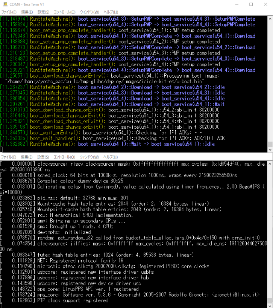Image resolution: width=273 pixels, height=308 pixels.
Task: Minimize the COM9 Tera Term window
Action: point(237,4)
